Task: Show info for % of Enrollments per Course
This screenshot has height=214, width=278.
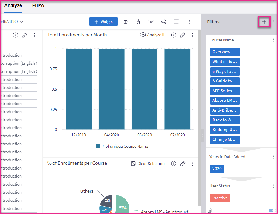Action: 174,164
